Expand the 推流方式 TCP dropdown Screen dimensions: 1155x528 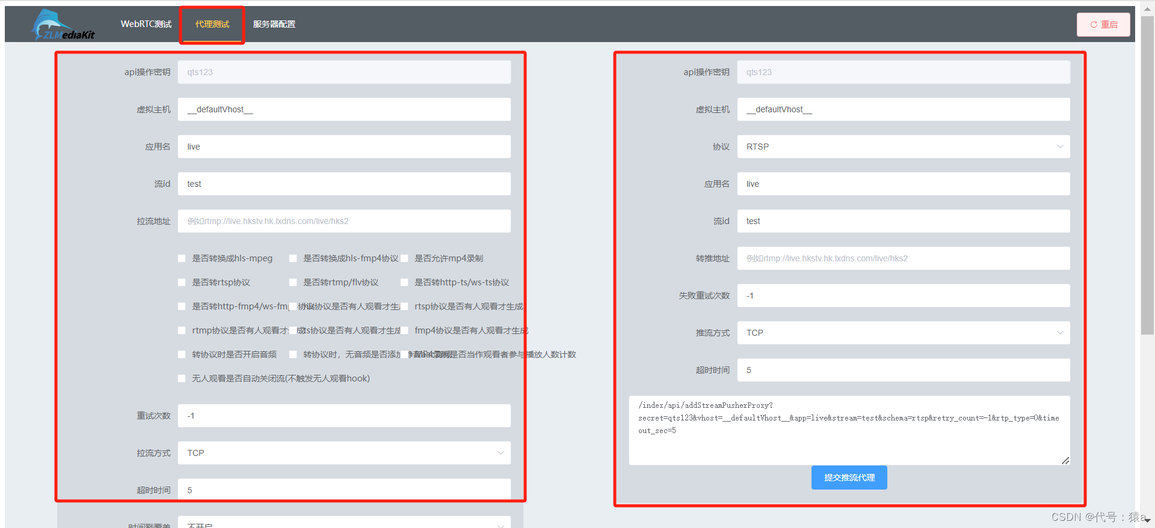(x=904, y=333)
